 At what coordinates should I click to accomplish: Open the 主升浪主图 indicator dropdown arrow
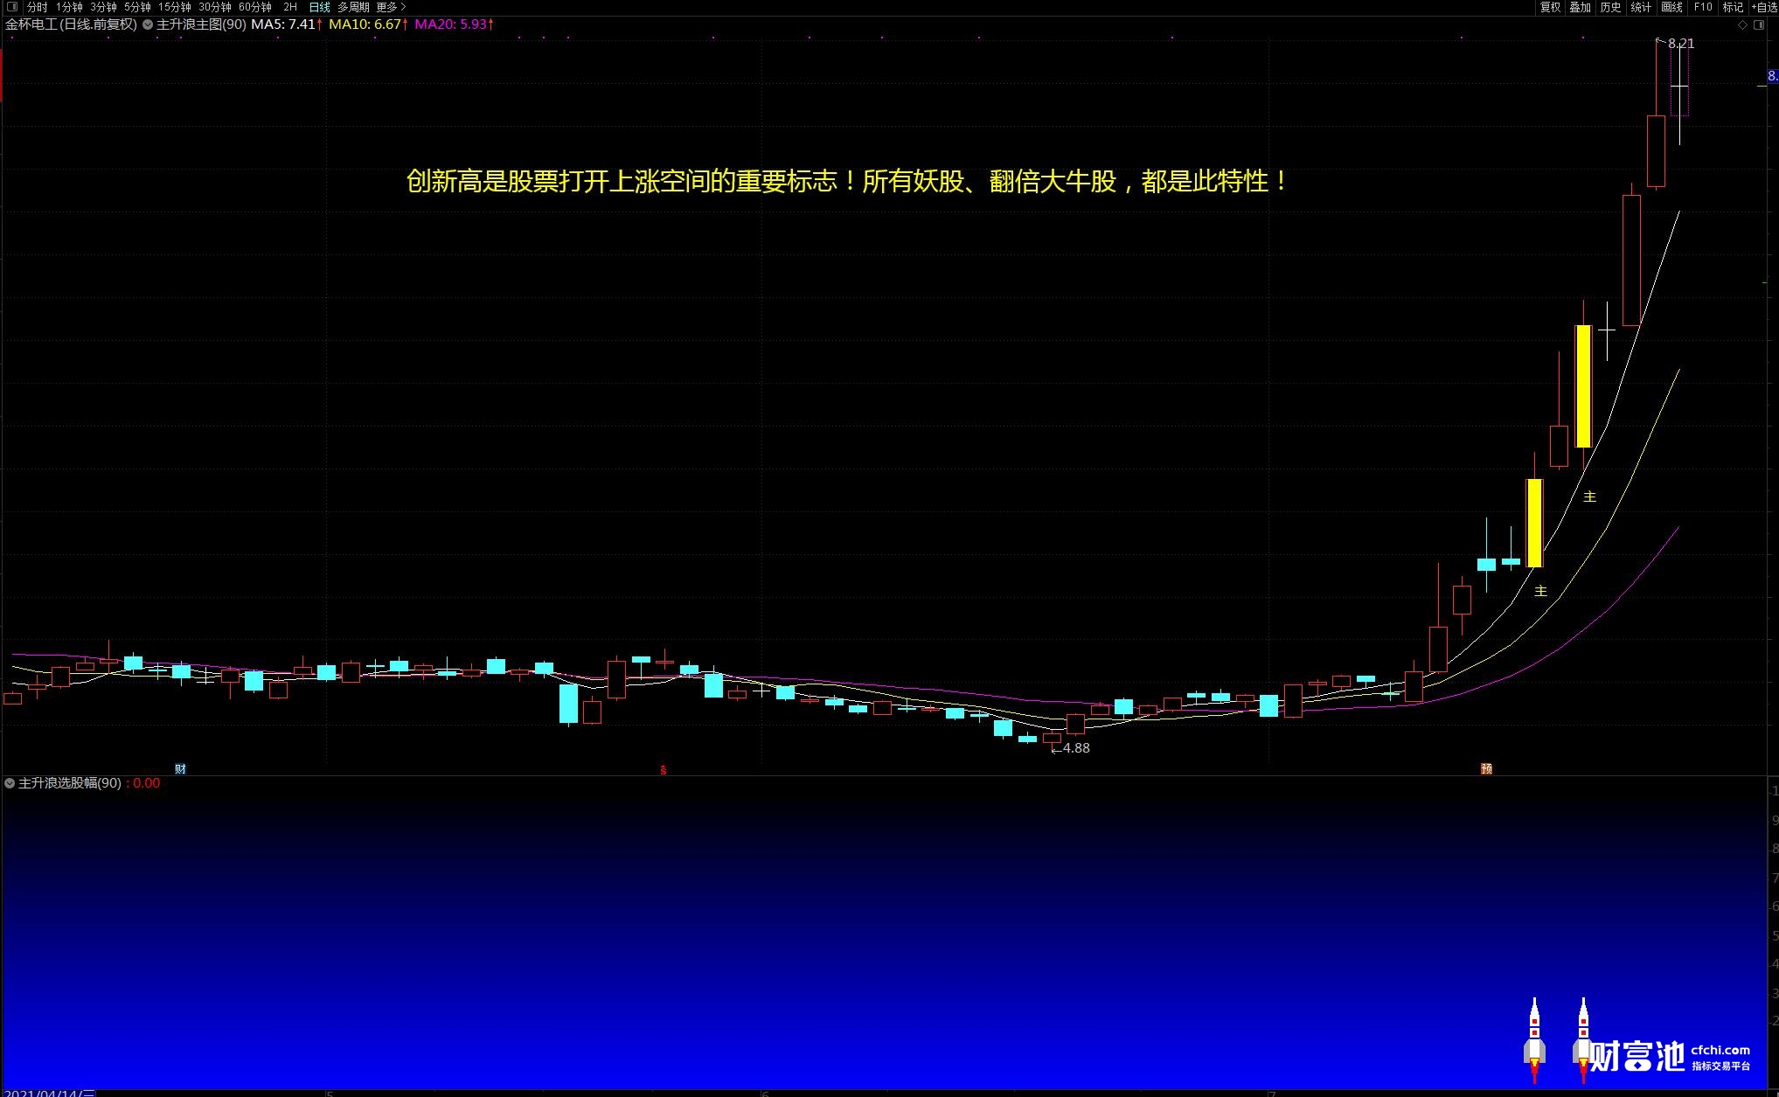[x=148, y=24]
